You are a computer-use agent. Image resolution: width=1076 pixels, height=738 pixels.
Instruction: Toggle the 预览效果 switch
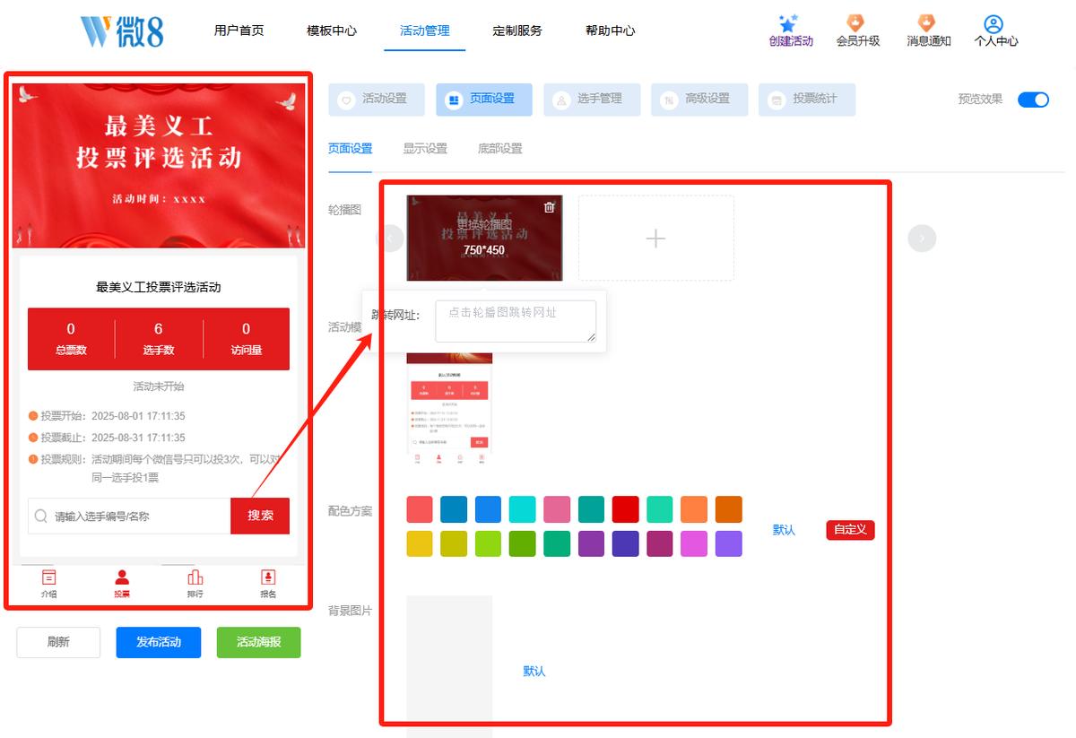(1033, 100)
